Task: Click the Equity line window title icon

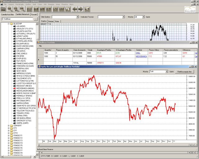Action: (x=39, y=66)
